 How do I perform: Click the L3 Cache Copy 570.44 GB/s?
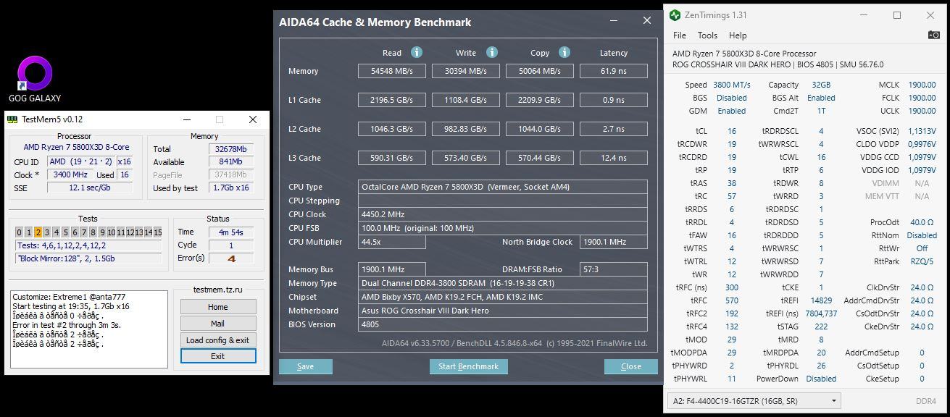click(x=540, y=158)
